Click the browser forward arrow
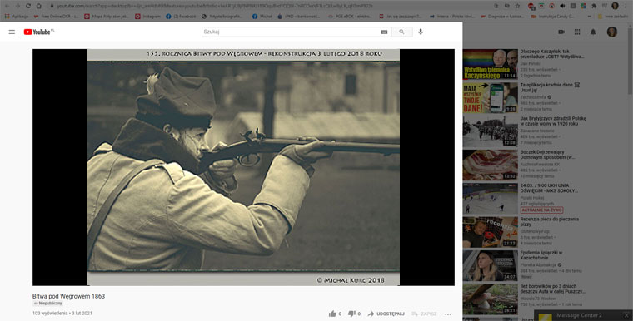Image resolution: width=633 pixels, height=321 pixels. click(x=17, y=6)
